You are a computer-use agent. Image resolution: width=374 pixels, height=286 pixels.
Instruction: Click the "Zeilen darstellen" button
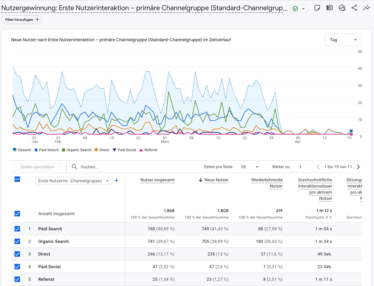(37, 167)
